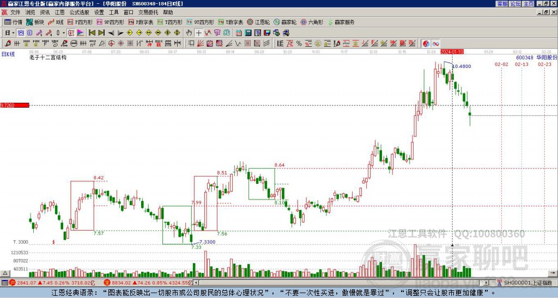Open the 帮助 menu

point(168,13)
